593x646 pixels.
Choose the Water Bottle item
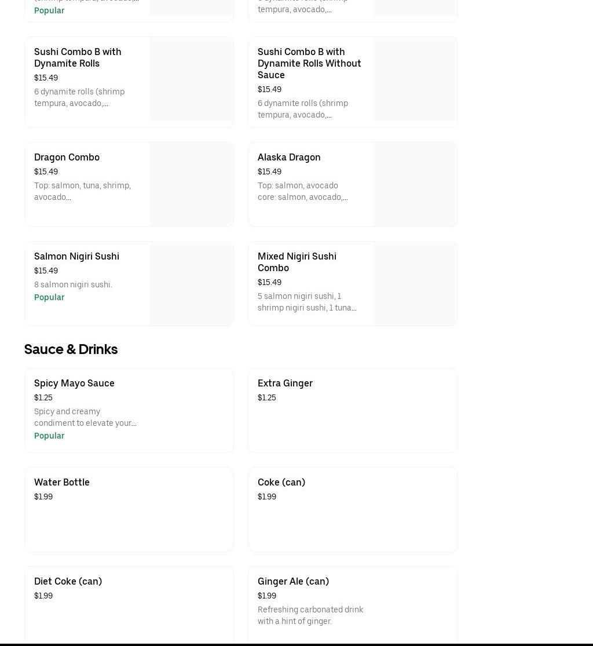click(x=62, y=482)
